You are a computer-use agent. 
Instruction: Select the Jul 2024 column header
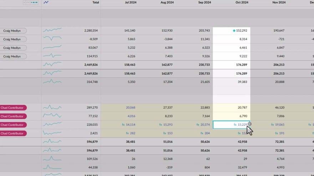[x=130, y=2]
